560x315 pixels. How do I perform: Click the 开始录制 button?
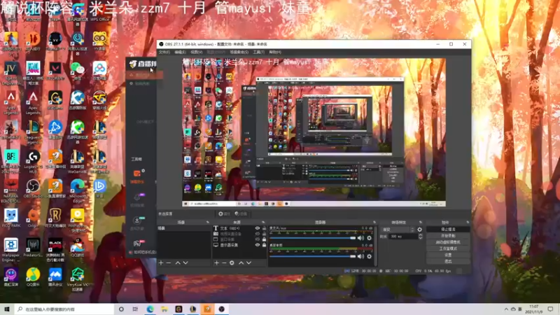(448, 236)
